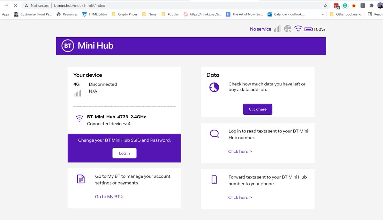Click the Data usage pie icon
383x220 pixels.
coord(214,87)
